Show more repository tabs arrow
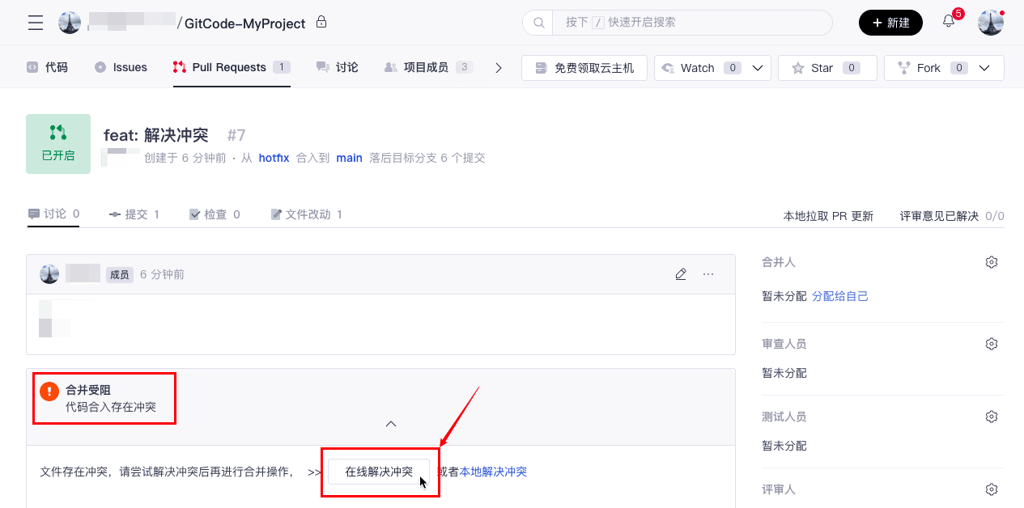 pos(499,68)
